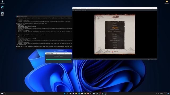
Task: Select the highlighted English language option
Action: point(115,27)
